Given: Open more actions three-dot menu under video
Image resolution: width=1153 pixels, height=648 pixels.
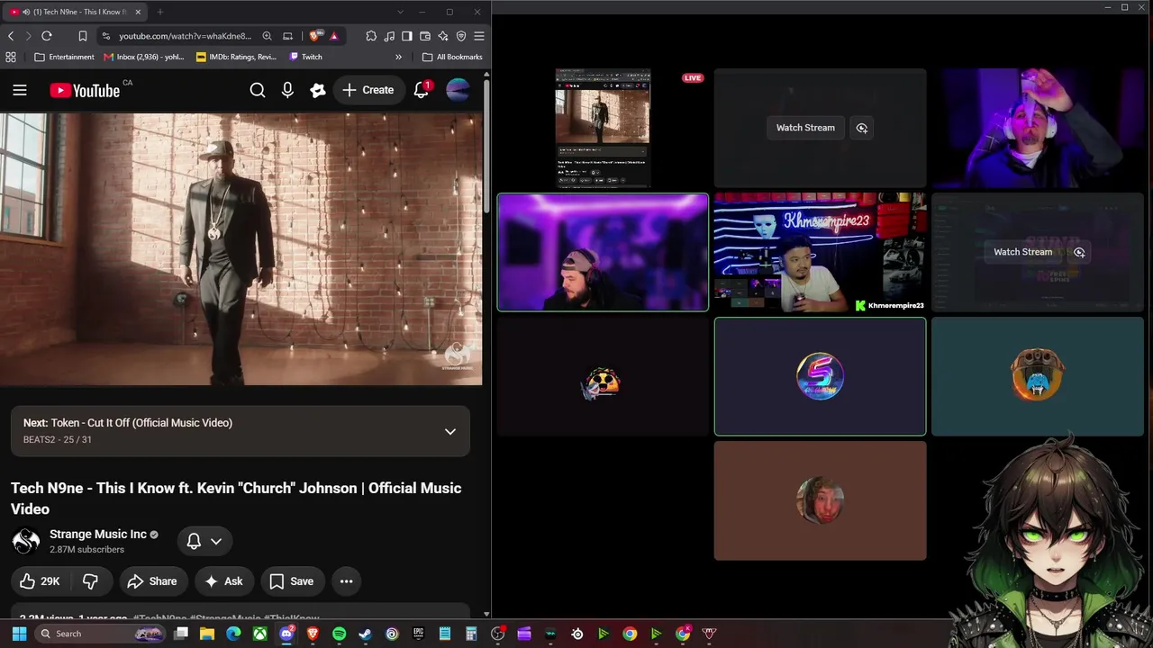Looking at the screenshot, I should 346,581.
